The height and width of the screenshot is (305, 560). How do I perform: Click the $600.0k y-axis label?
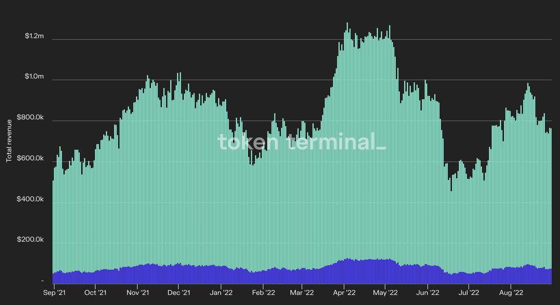(x=31, y=159)
